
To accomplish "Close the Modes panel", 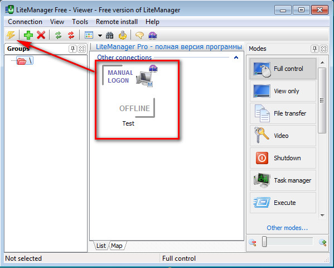I will [323, 49].
